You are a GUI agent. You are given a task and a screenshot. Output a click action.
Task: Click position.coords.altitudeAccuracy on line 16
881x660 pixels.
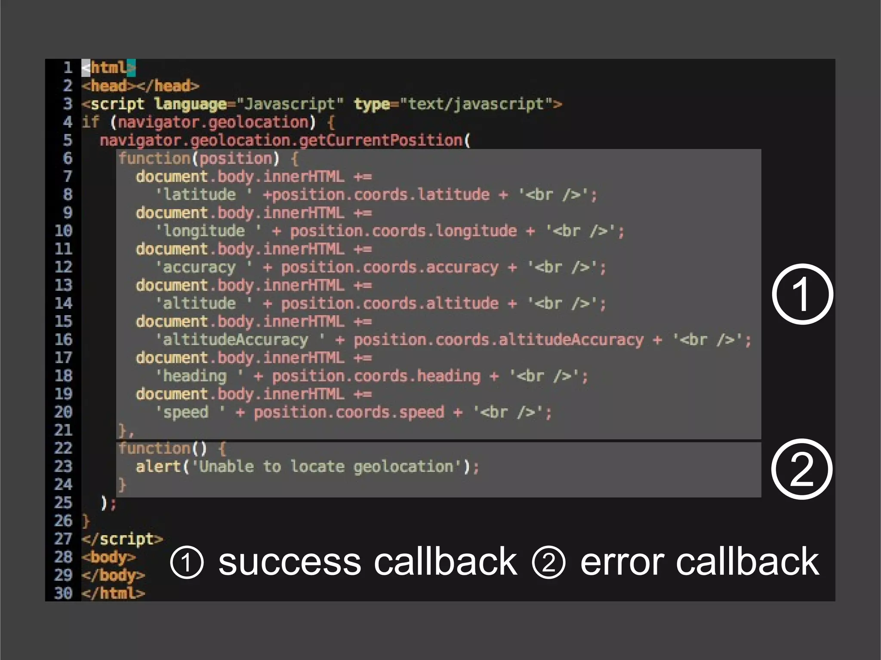(498, 340)
